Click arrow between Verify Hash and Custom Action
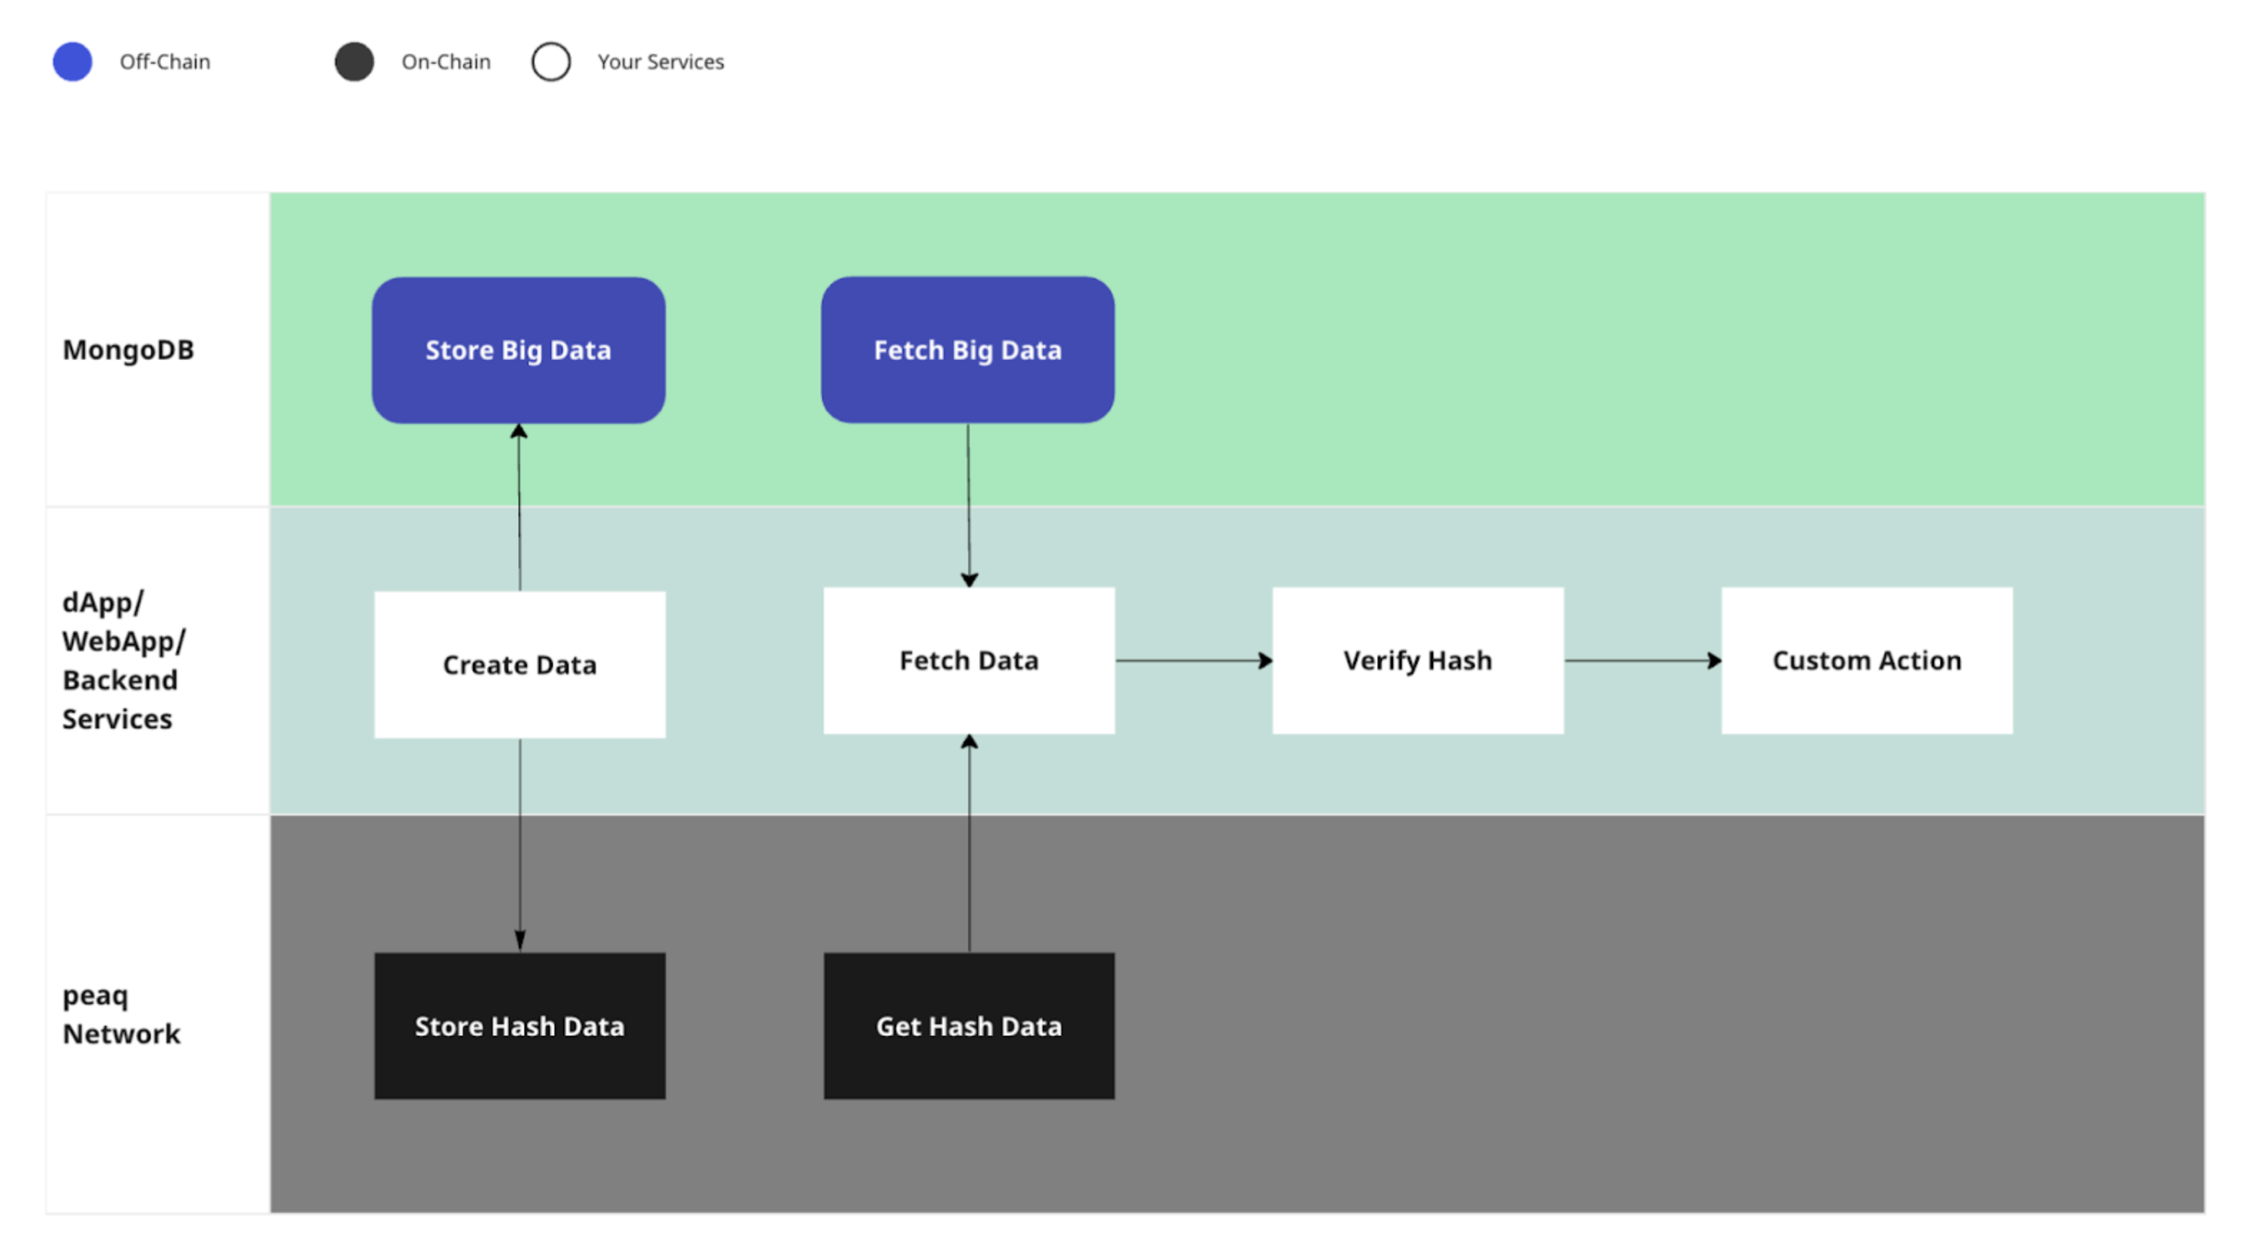This screenshot has width=2253, height=1253. tap(1643, 660)
